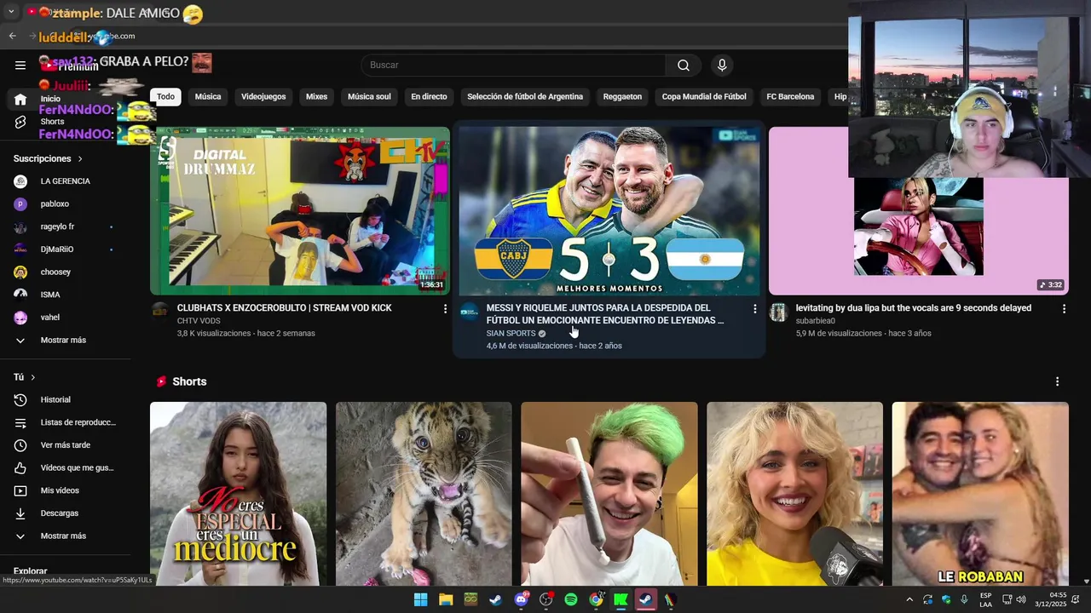Open Descargas in the sidebar
This screenshot has height=613, width=1091.
(60, 513)
